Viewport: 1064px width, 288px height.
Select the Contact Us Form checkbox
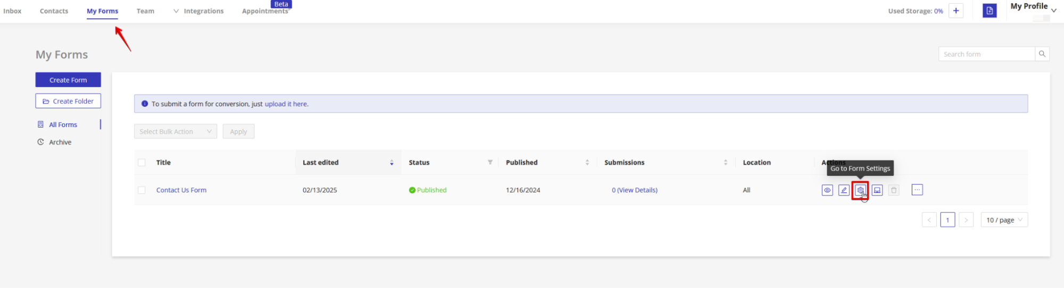pyautogui.click(x=142, y=190)
